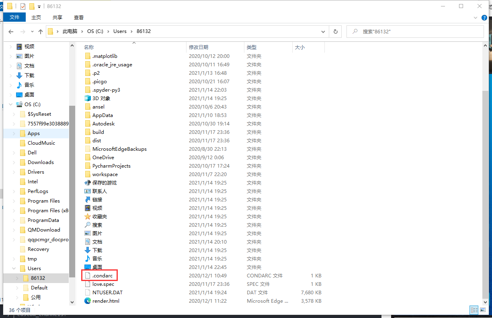The image size is (492, 318).
Task: Select the 3D 对象 folder icon
Action: pyautogui.click(x=88, y=98)
